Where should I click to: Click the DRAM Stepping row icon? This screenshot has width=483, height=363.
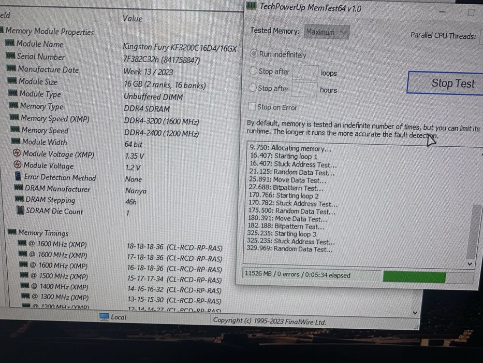click(19, 199)
